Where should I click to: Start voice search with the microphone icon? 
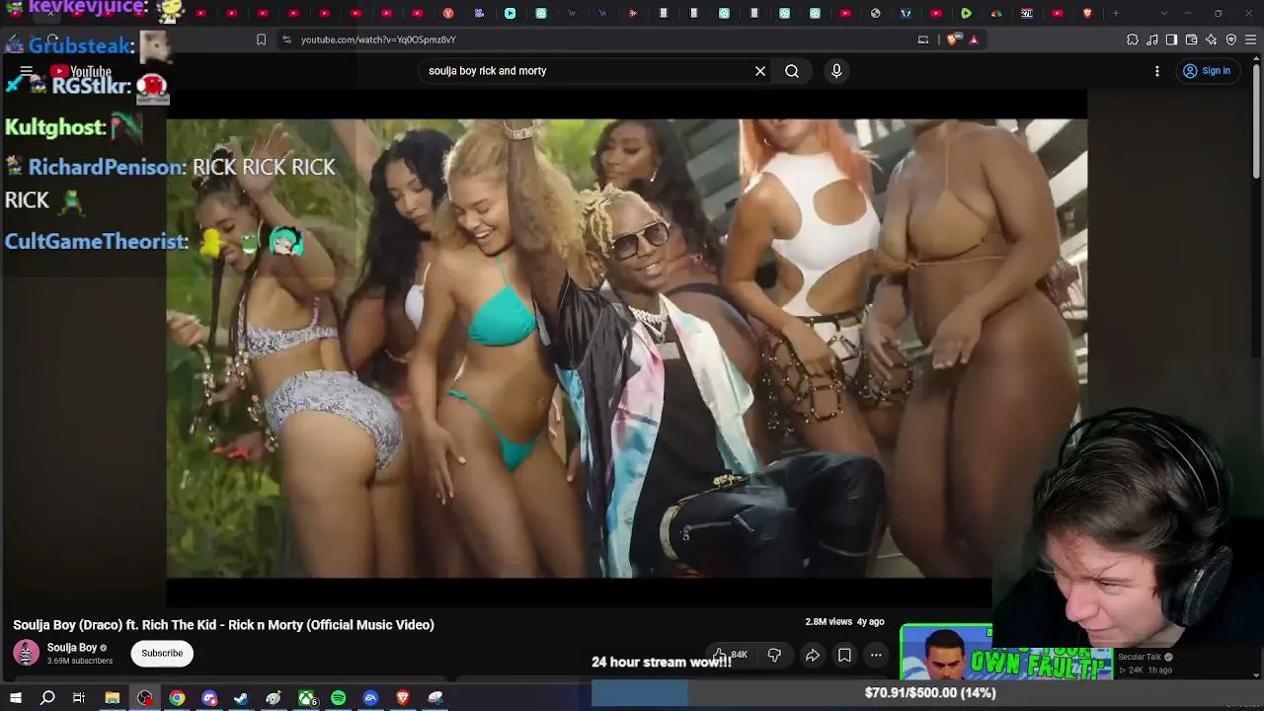(836, 71)
